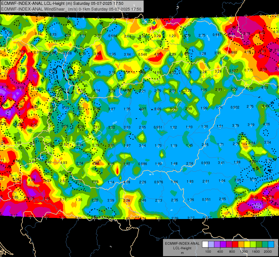This screenshot has width=279, height=257.
Task: Click legend label 1200
Action: pos(244,252)
